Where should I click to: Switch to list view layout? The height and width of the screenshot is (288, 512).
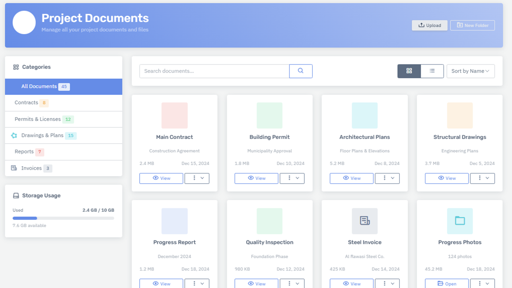tap(432, 71)
